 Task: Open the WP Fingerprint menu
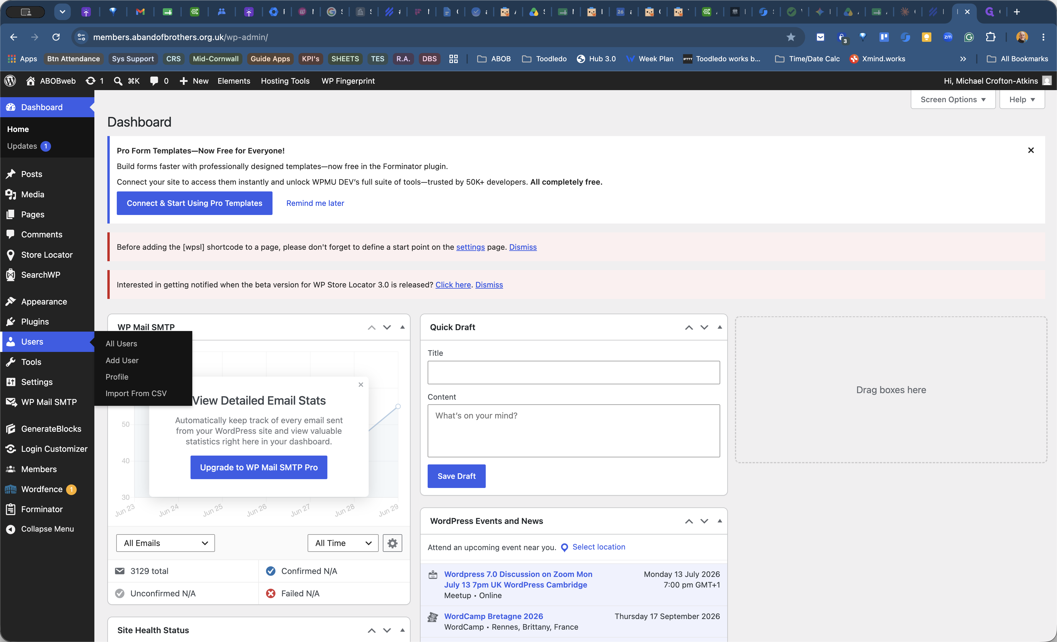(x=348, y=81)
